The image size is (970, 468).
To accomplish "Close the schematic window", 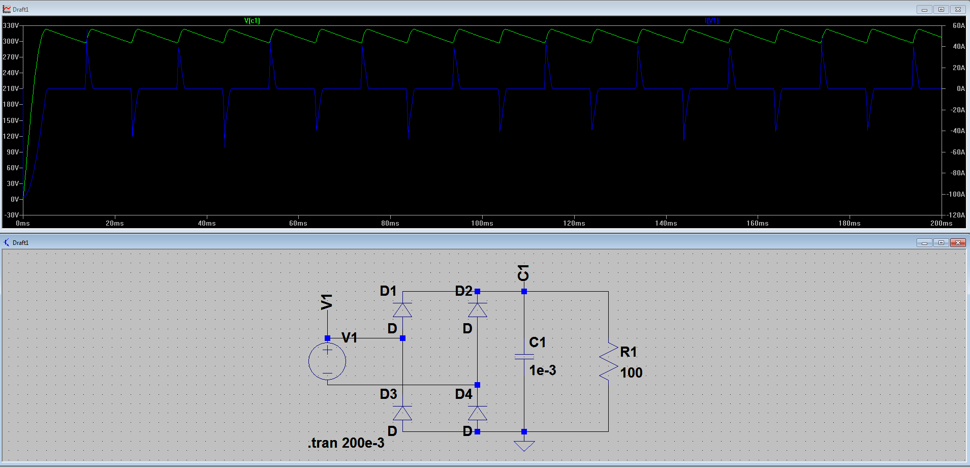I will pos(958,242).
